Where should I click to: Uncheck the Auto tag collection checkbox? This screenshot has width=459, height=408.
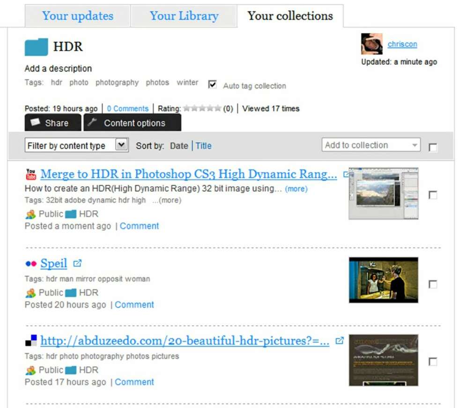coord(212,85)
